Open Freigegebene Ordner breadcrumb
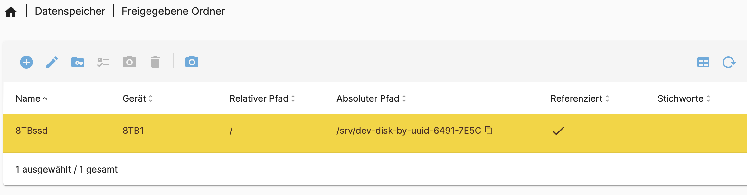The image size is (747, 195). tap(173, 11)
